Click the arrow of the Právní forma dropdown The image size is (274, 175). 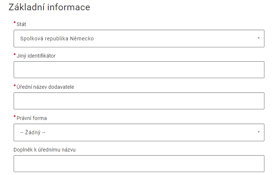click(259, 132)
